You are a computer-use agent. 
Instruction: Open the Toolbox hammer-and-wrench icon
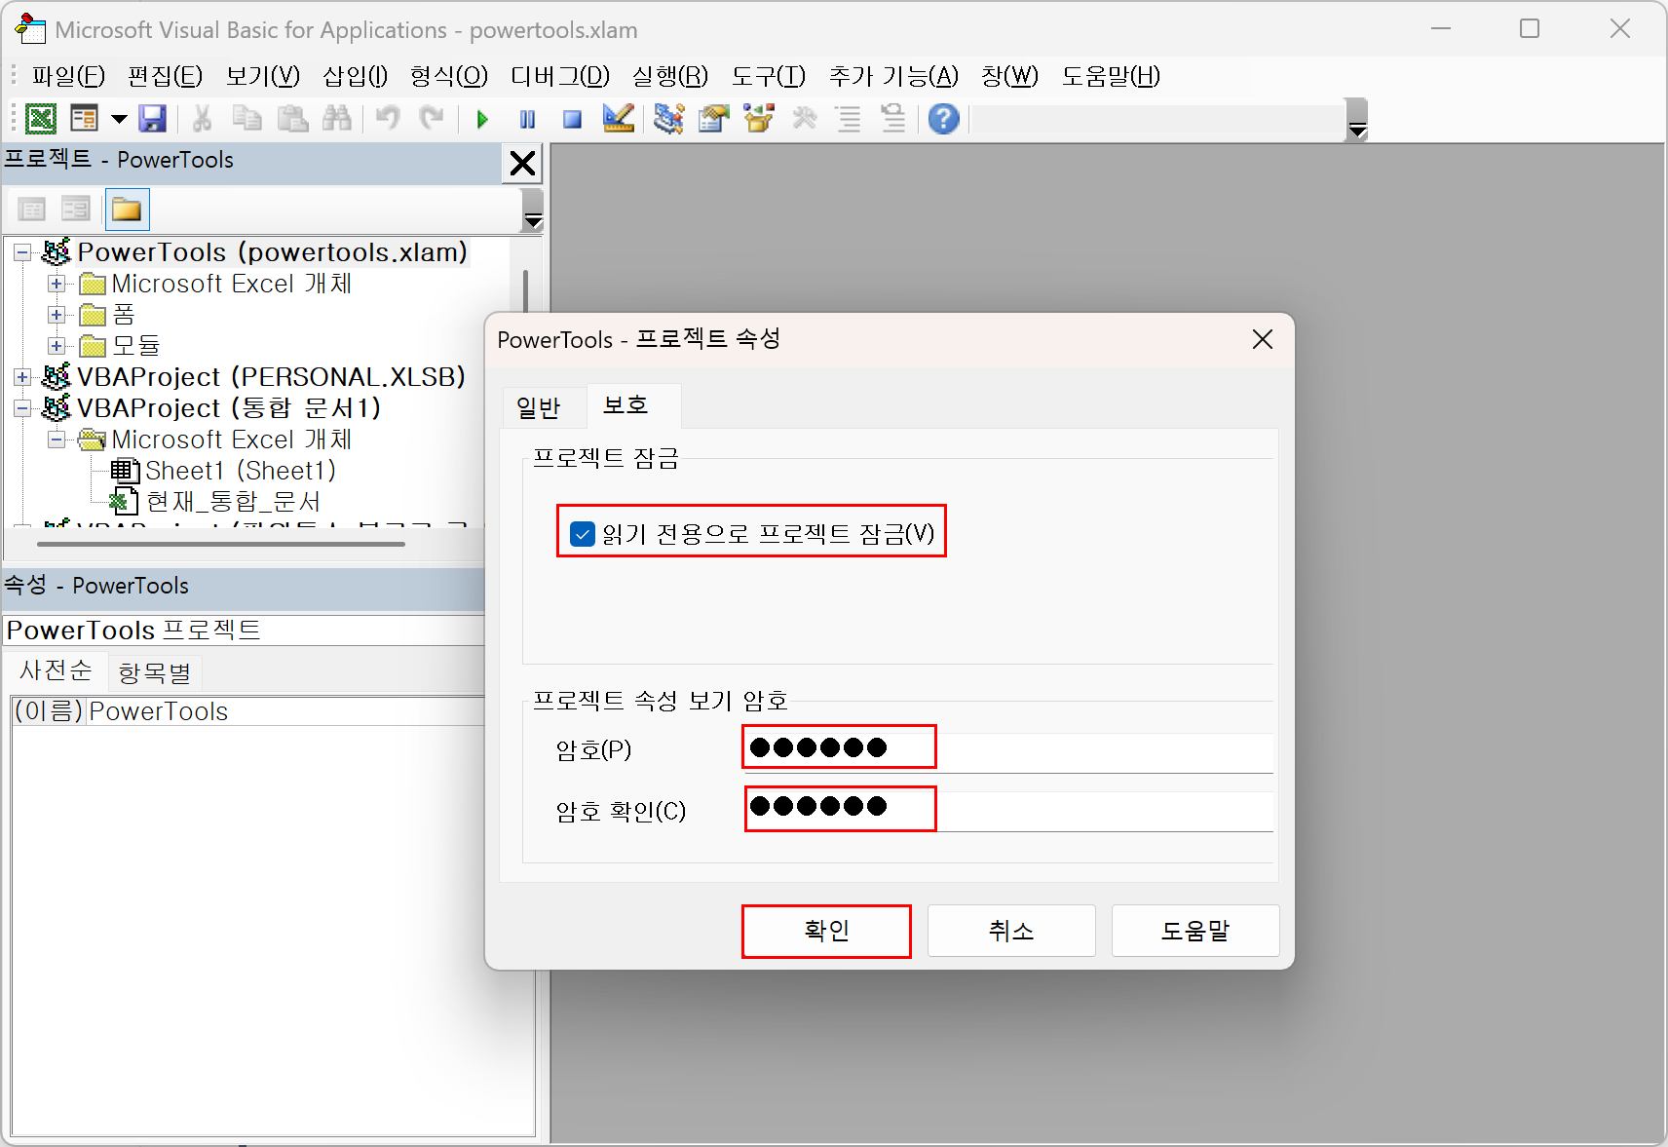click(805, 119)
